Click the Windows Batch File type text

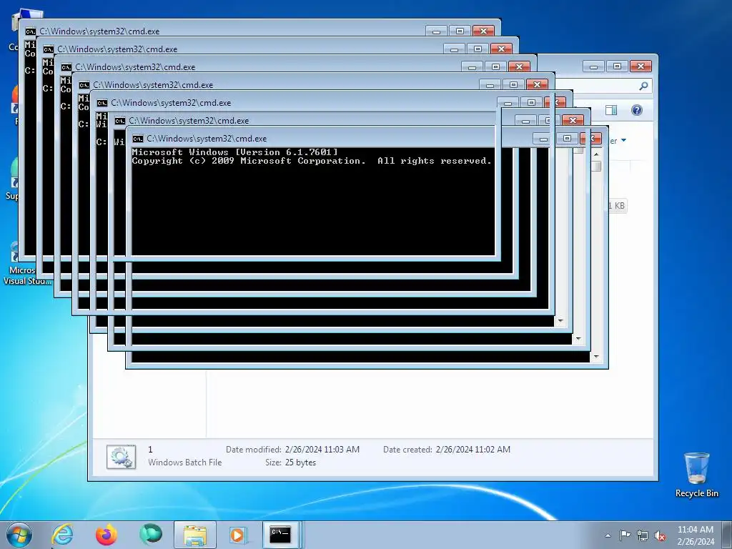(x=185, y=463)
